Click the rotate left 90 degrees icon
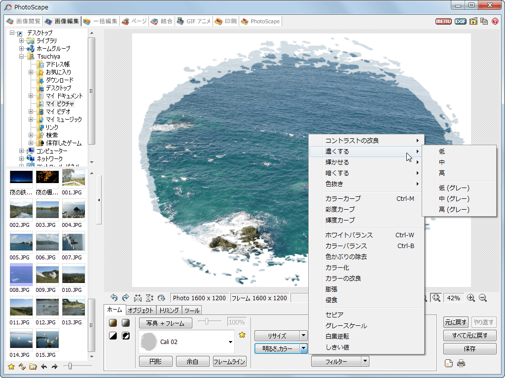This screenshot has height=378, width=505. coord(114,298)
